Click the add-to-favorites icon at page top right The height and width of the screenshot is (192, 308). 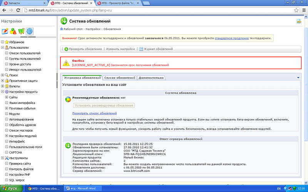pyautogui.click(x=299, y=22)
